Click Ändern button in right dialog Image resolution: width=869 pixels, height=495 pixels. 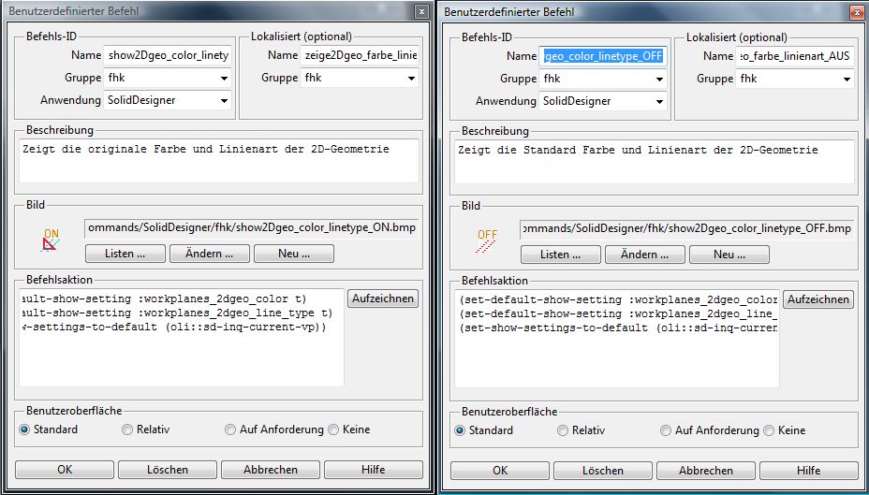(x=645, y=255)
